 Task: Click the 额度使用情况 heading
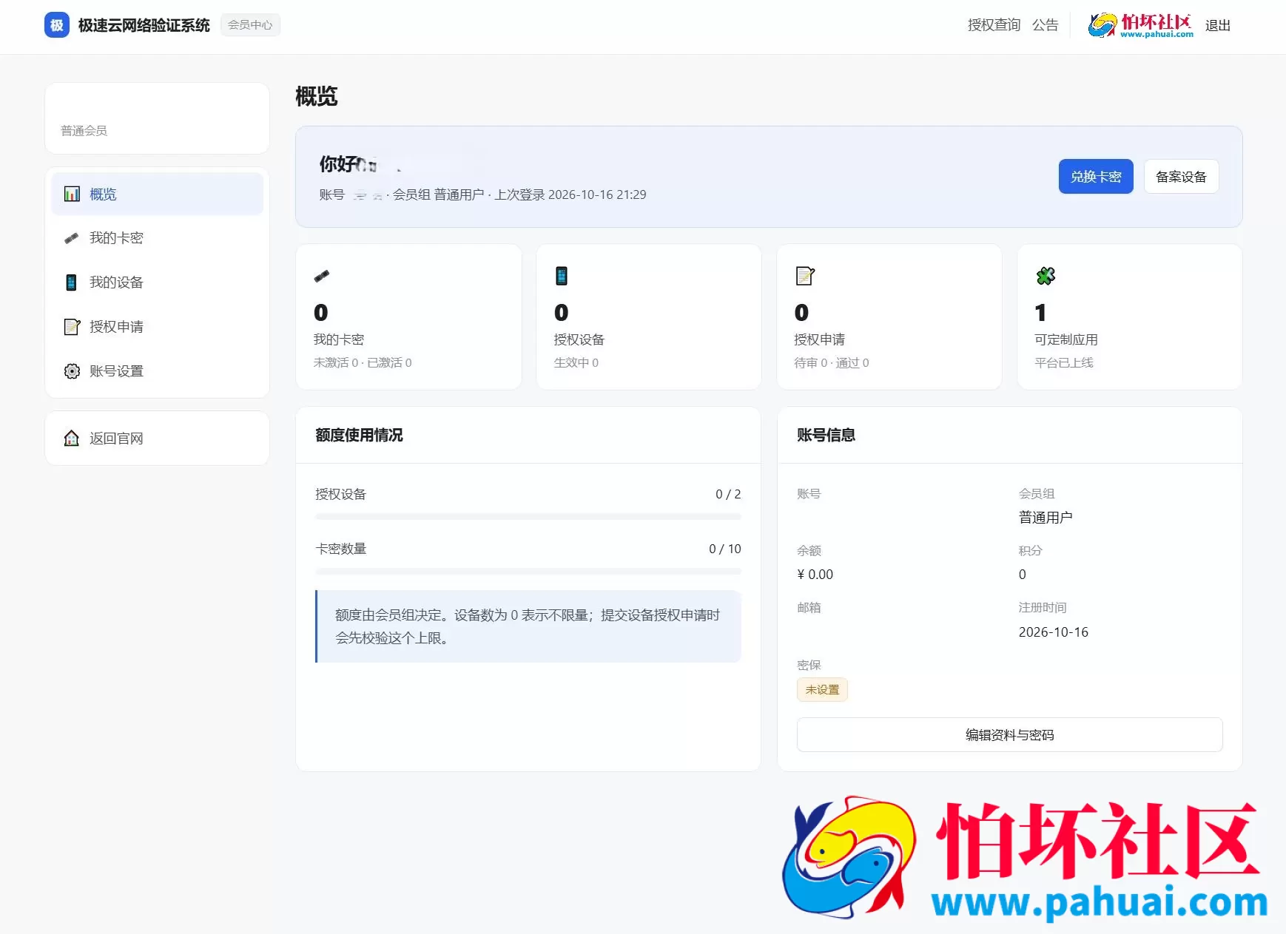click(359, 435)
